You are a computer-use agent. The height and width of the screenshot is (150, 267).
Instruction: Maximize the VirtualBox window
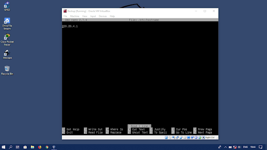click(x=205, y=11)
